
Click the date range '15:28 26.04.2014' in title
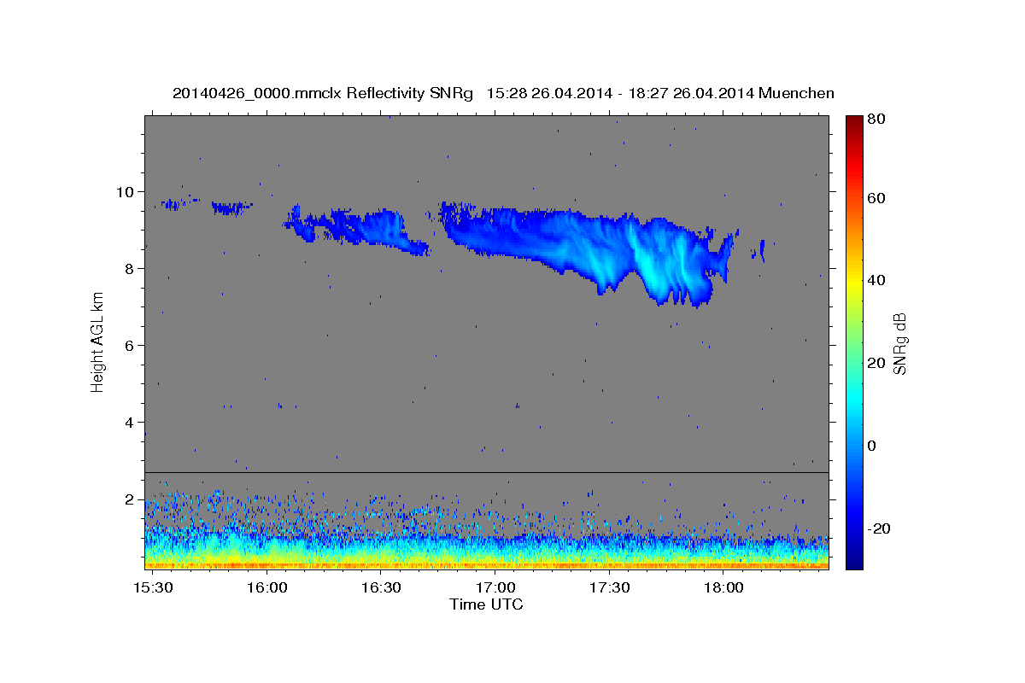(x=548, y=93)
